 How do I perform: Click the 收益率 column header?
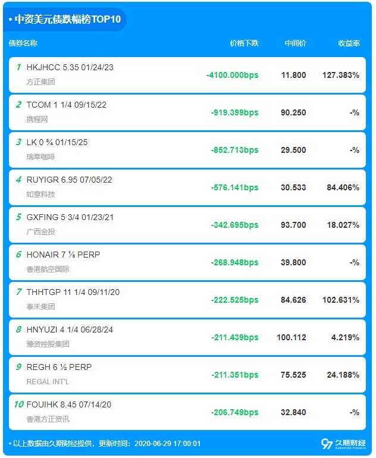pos(349,43)
